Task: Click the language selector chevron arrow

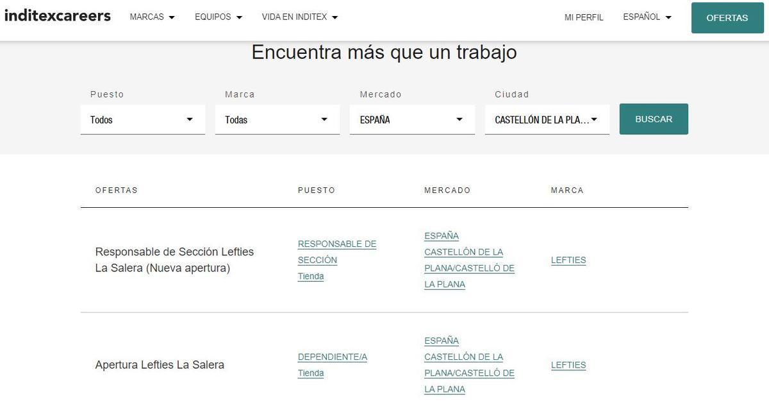Action: click(668, 17)
